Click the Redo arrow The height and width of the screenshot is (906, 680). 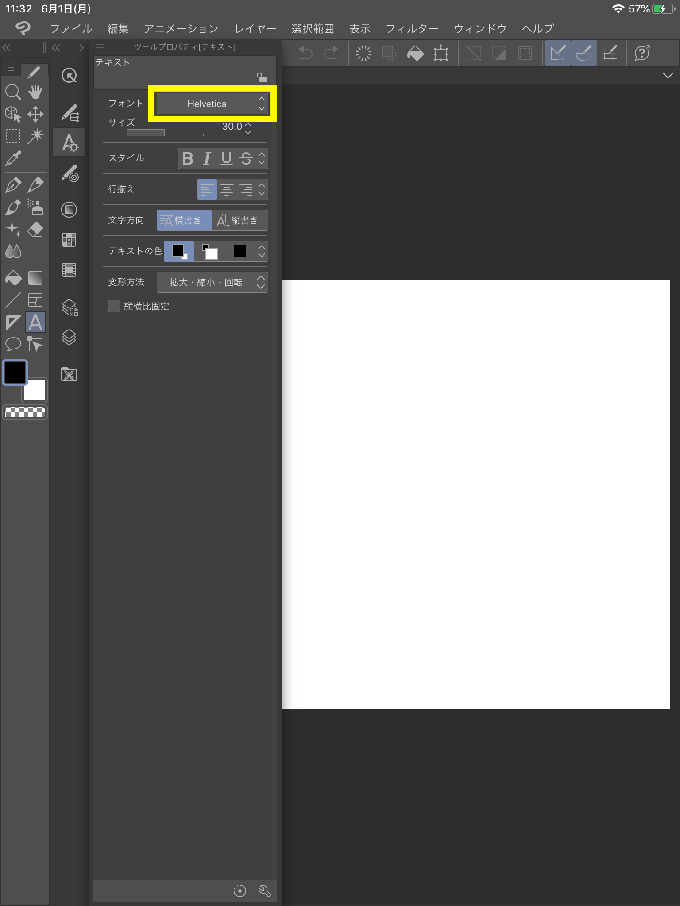[331, 53]
